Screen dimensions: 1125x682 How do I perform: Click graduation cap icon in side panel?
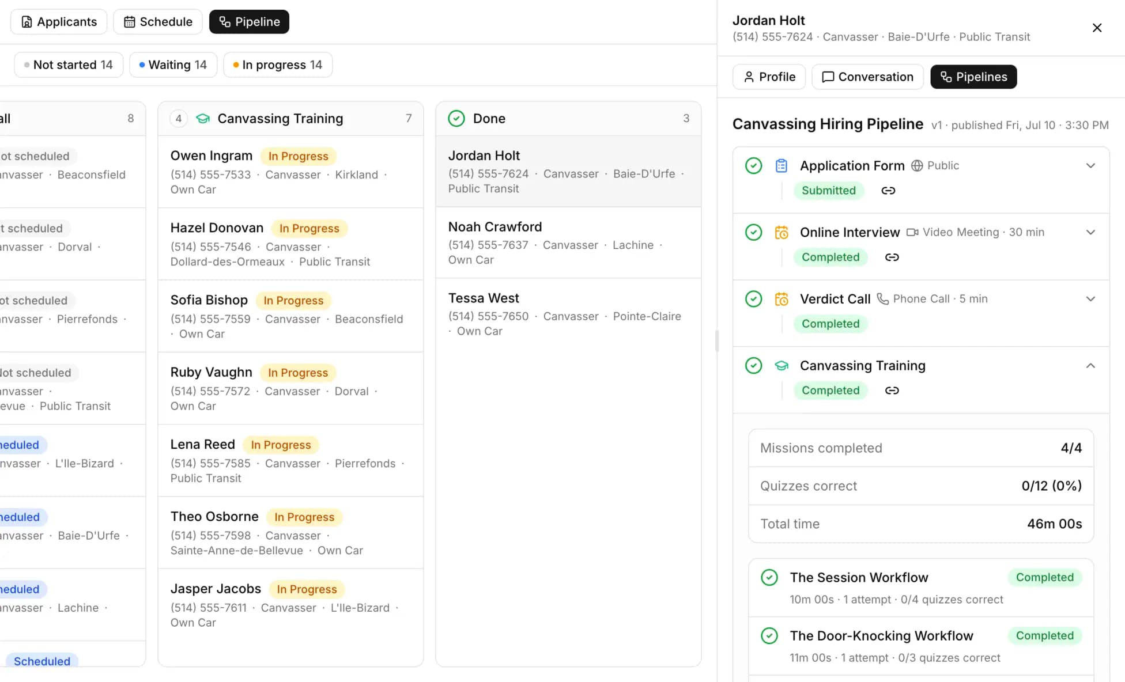781,366
